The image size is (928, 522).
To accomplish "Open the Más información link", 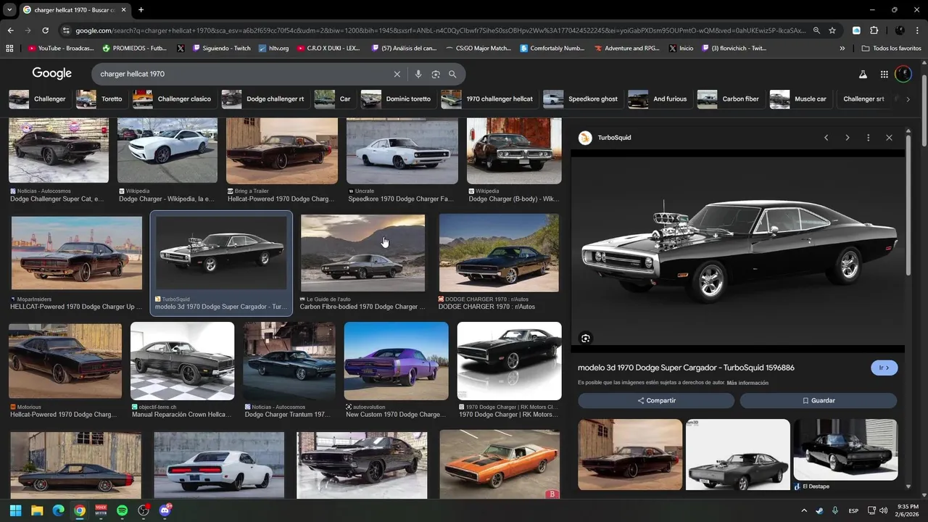I will click(x=747, y=383).
